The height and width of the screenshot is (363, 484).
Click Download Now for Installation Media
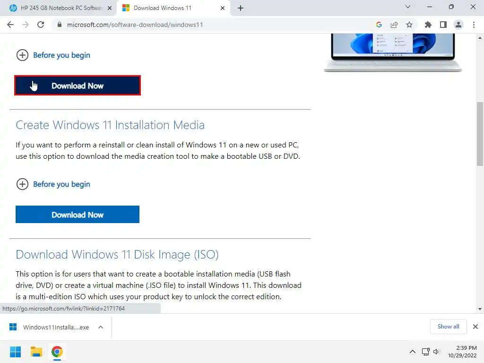78,215
